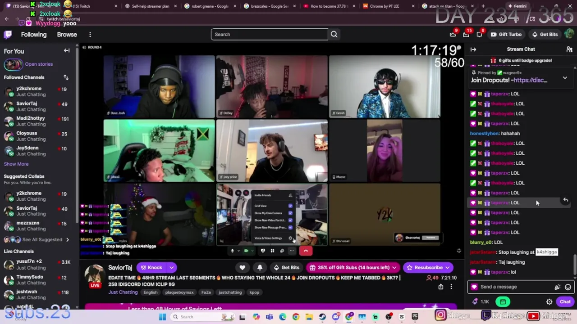Reply to taperzv message arrow

566,200
